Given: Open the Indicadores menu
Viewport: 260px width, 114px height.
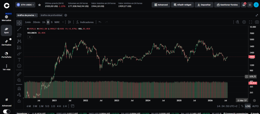Looking at the screenshot, I should click(85, 22).
